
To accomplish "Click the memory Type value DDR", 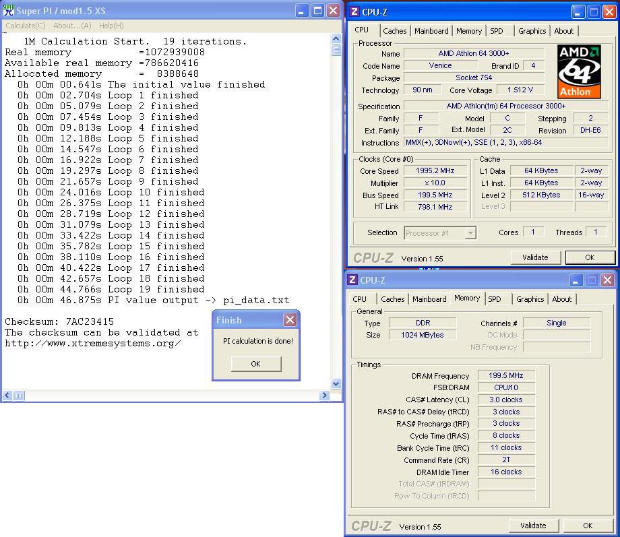I will (423, 323).
